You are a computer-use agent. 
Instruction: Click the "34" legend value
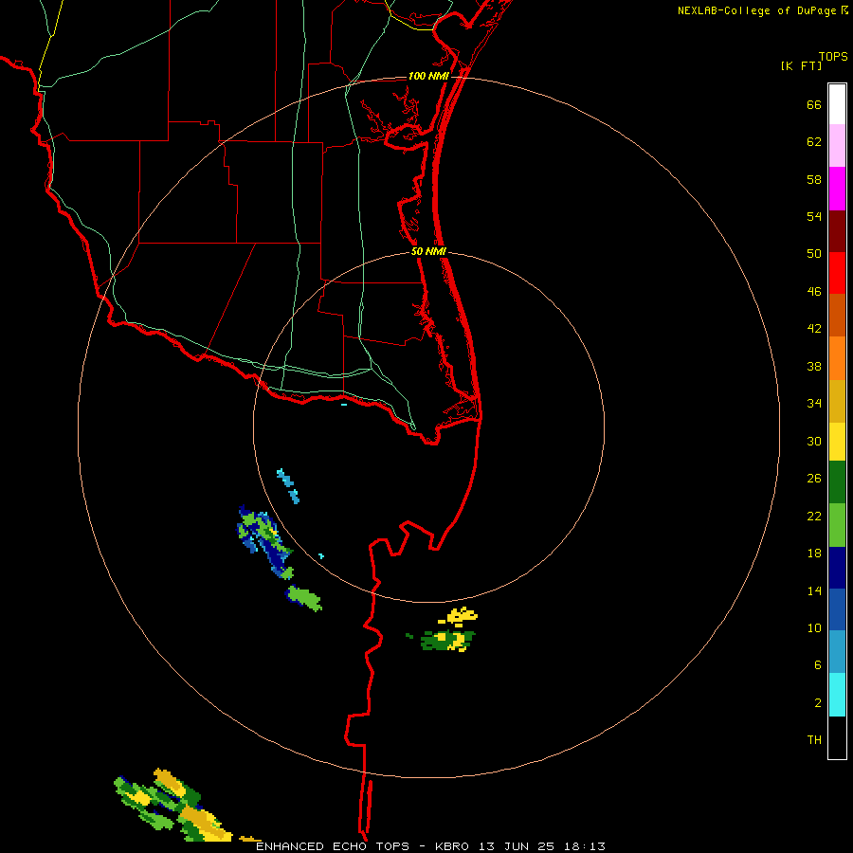click(814, 404)
